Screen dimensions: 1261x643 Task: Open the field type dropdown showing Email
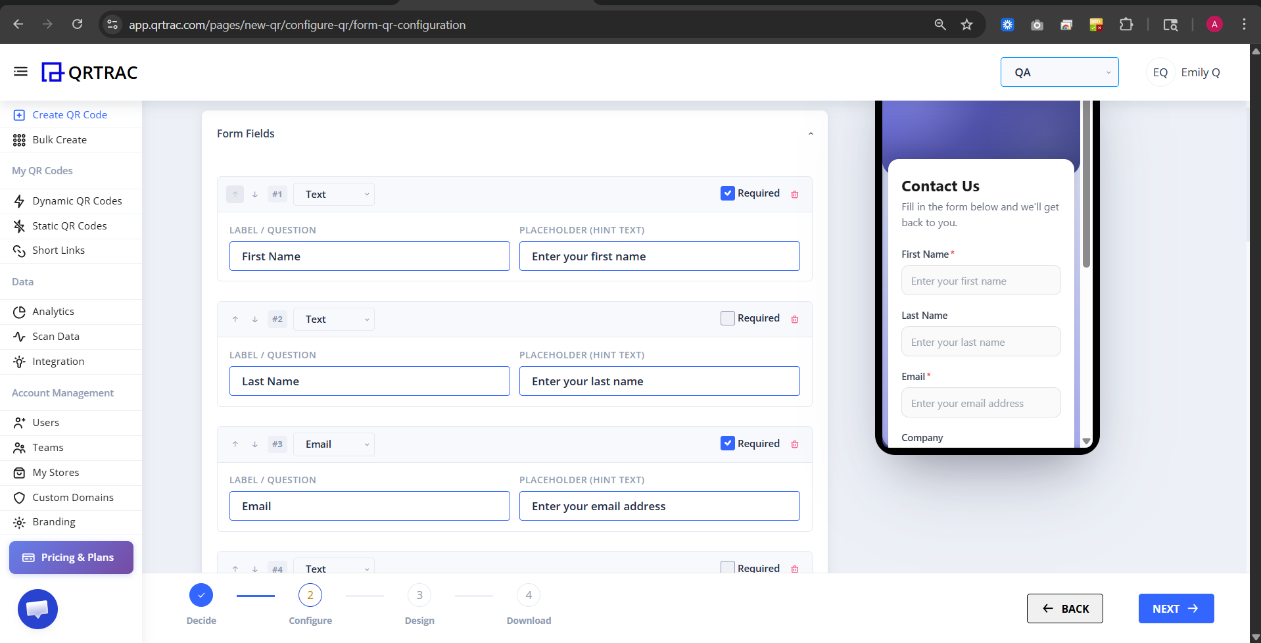[x=334, y=444]
